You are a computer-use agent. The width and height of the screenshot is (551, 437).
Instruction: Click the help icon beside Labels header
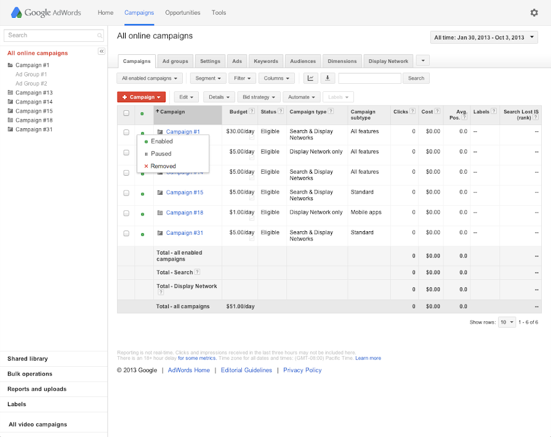[x=494, y=111]
